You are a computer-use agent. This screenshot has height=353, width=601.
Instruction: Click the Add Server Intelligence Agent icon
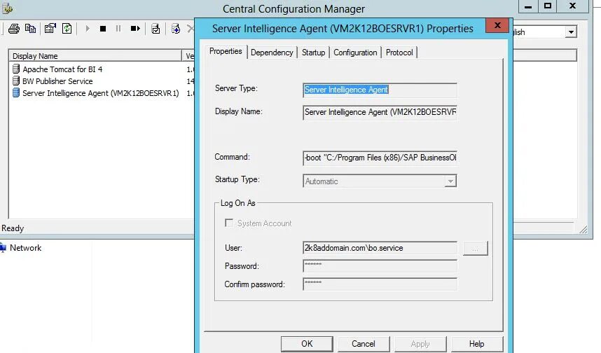176,29
